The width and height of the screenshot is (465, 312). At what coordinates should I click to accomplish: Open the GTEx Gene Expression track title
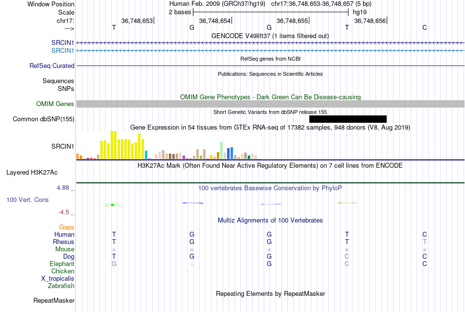pyautogui.click(x=270, y=128)
